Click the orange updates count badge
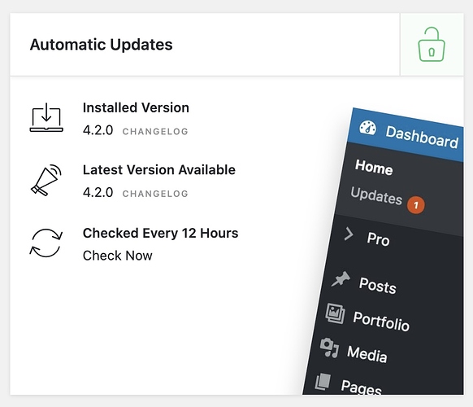Screen dimensions: 473x407 coord(416,205)
